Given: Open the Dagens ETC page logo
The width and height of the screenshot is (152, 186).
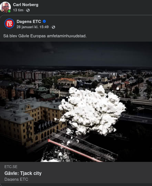Looking at the screenshot, I should [9, 23].
